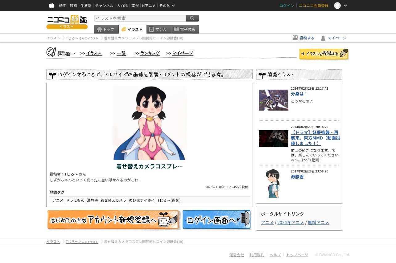The image size is (396, 263).
Task: Expand the その他 dropdown menu
Action: 167,6
